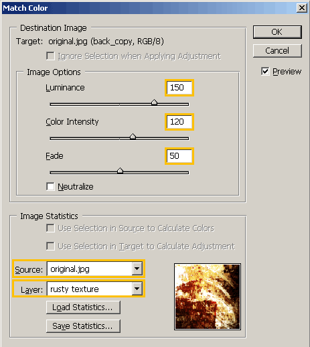Click the Color Intensity slider handle
The image size is (310, 347).
[133, 137]
